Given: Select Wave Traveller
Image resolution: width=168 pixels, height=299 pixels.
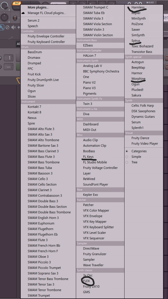Looking at the screenshot, I should pyautogui.click(x=93, y=265).
